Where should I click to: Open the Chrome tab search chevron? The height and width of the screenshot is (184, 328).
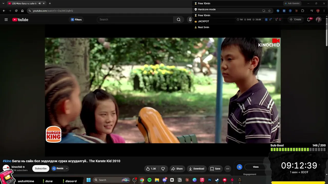tap(3, 3)
